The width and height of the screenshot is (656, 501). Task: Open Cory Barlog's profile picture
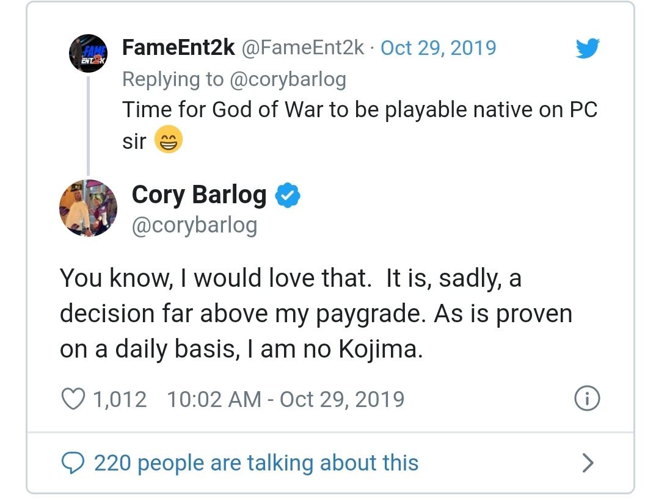pos(88,208)
